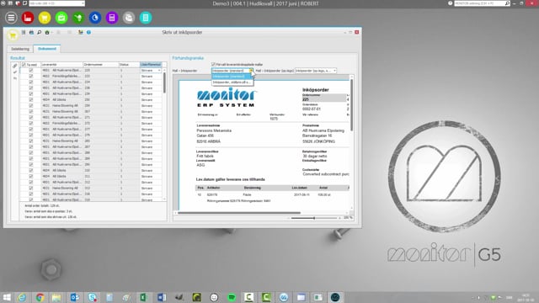
Task: Open the light green sales module icon
Action: (x=61, y=18)
